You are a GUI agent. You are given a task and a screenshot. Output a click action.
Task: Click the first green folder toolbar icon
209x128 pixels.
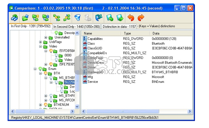(25, 18)
